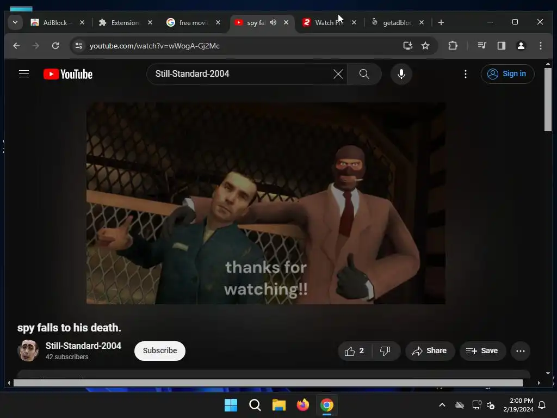Toggle the Chrome side panel

tap(501, 46)
